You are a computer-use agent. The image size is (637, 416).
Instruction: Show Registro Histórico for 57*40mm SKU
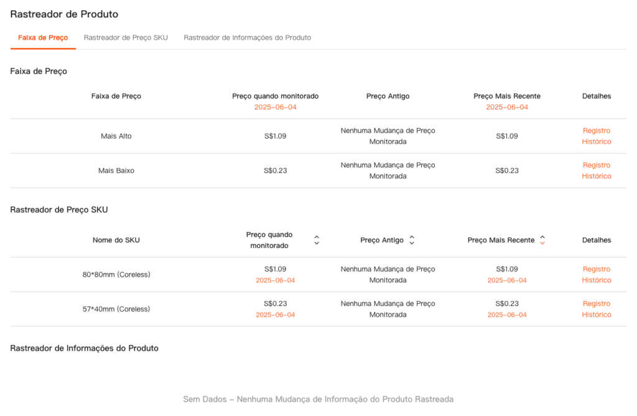596,309
